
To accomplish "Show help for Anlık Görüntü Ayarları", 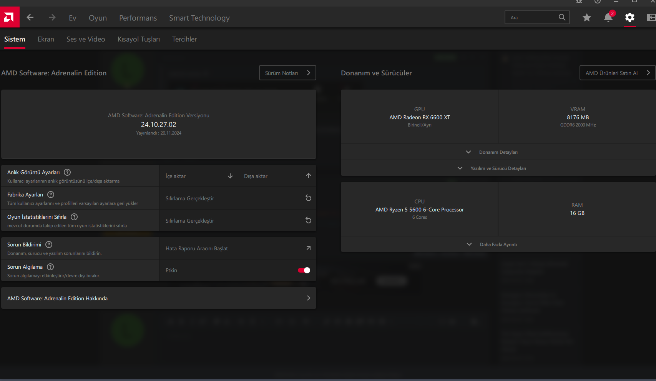I will pyautogui.click(x=67, y=172).
